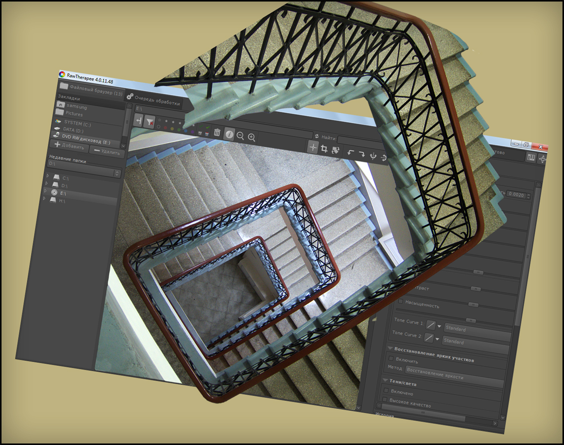This screenshot has width=564, height=445.
Task: Shrink thumbnails with the zoom-out magnifier
Action: tap(240, 135)
